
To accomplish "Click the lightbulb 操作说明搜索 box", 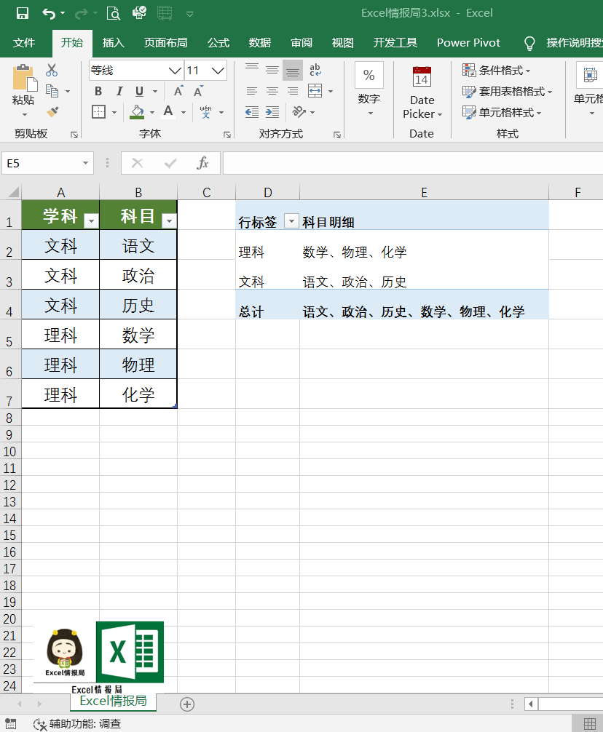I will coord(563,43).
